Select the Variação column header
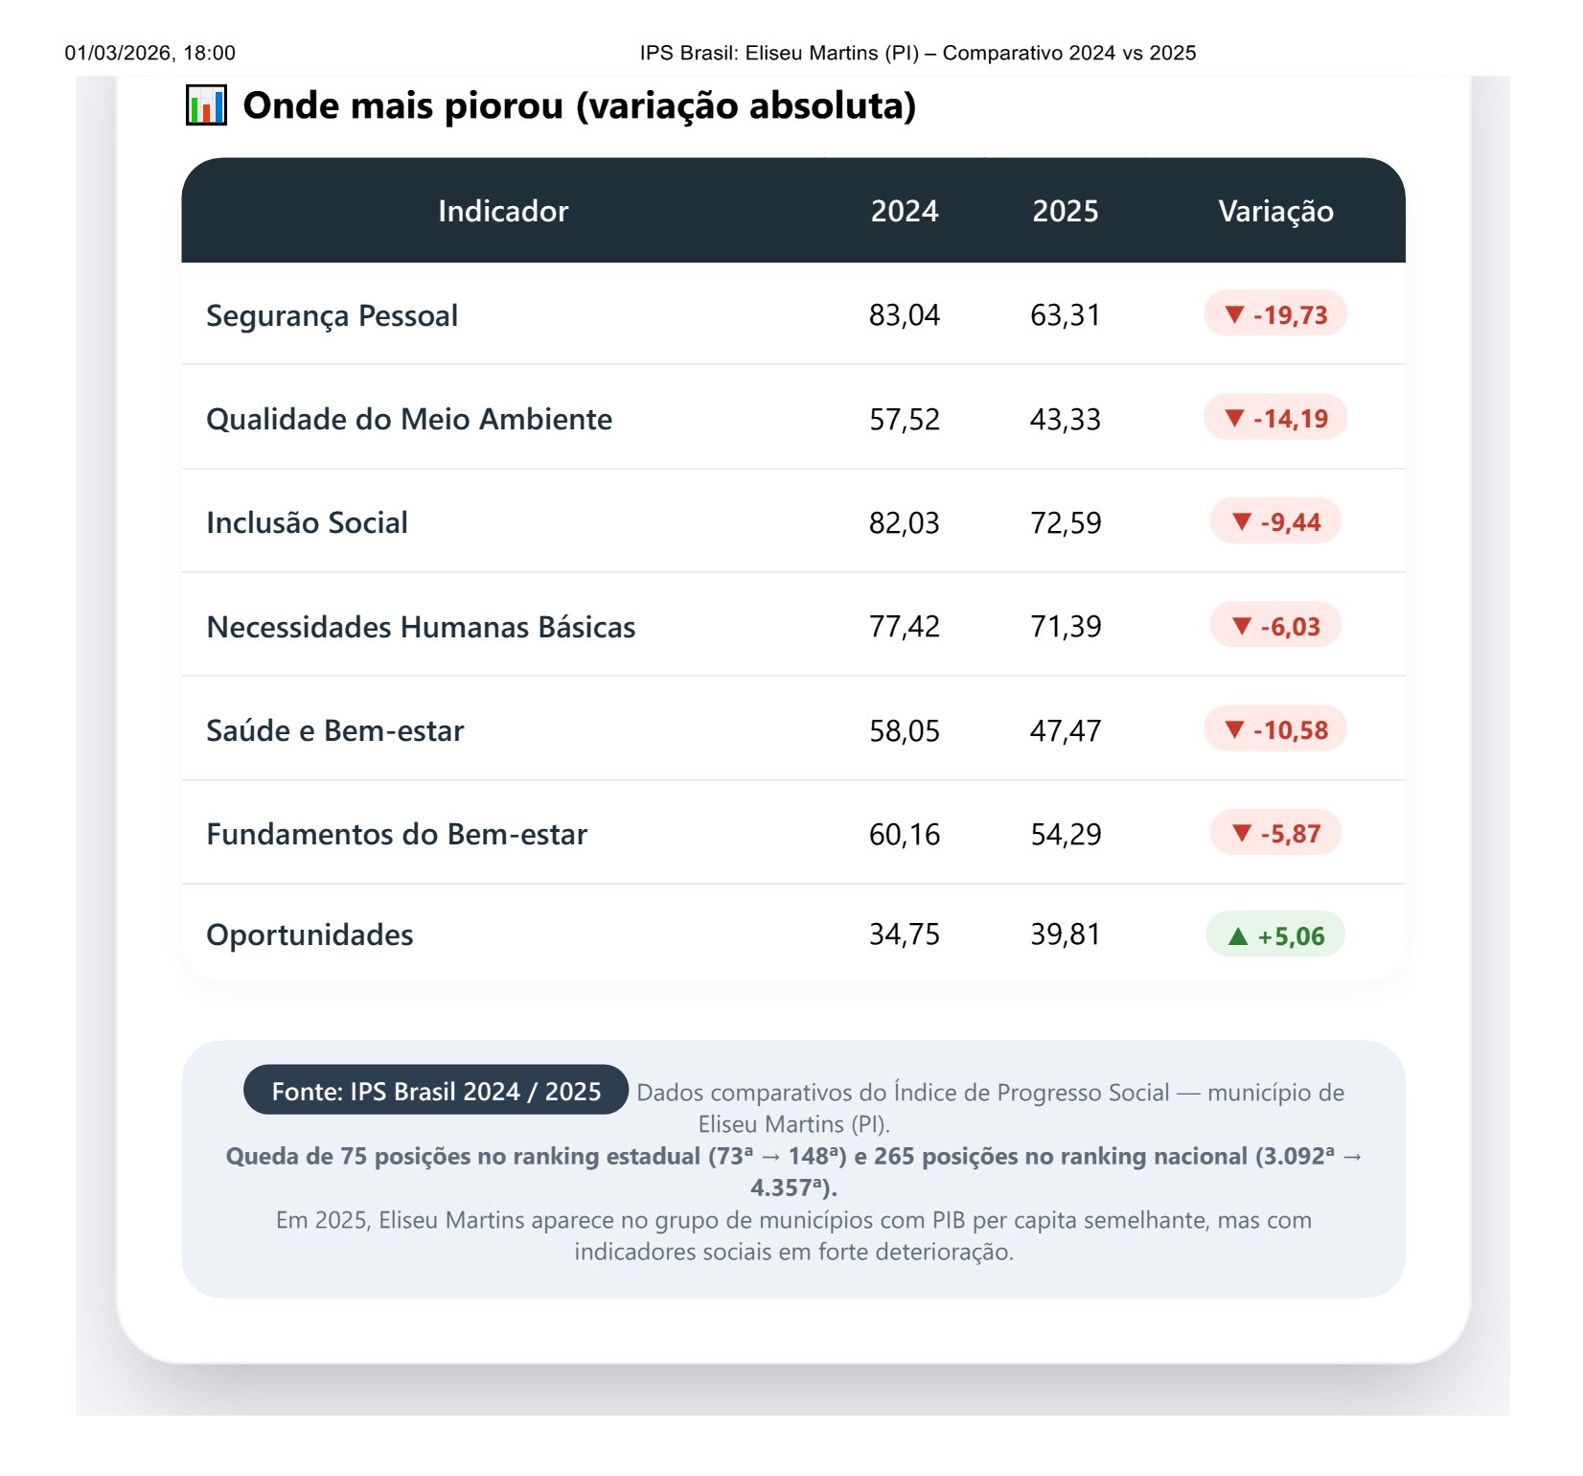This screenshot has width=1583, height=1476. (x=1275, y=211)
